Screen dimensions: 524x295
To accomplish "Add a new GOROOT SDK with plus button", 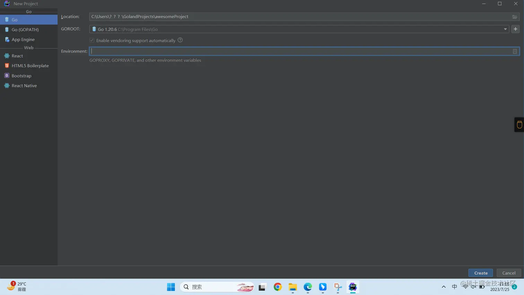I will pyautogui.click(x=515, y=29).
